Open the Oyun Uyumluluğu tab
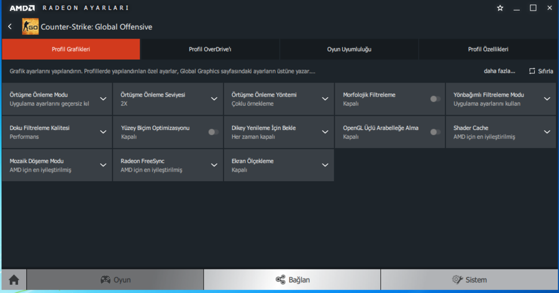 pos(349,49)
